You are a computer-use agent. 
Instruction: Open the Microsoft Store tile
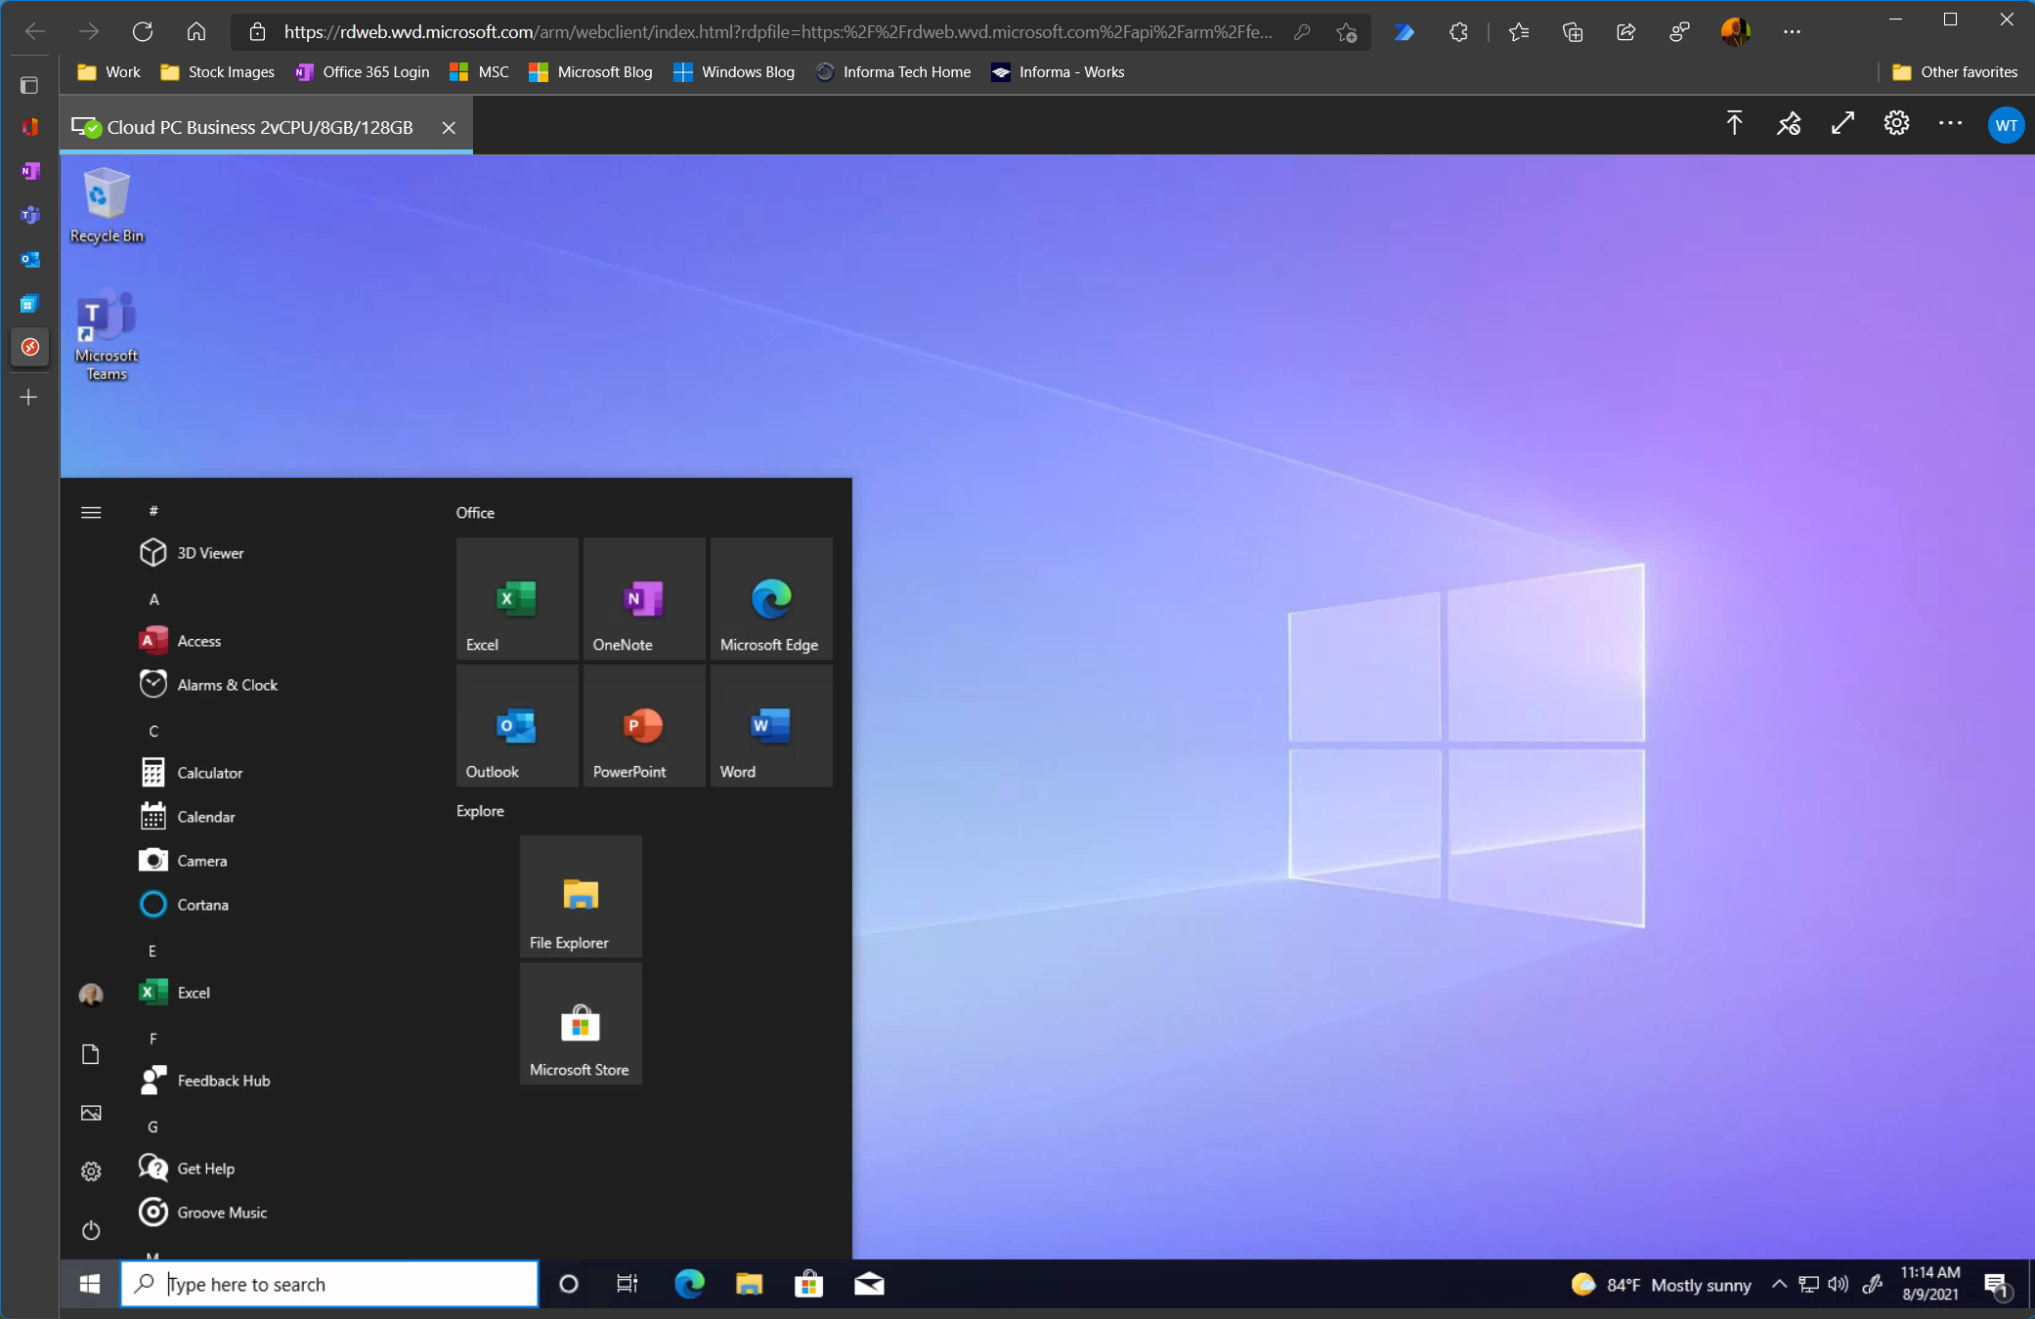[581, 1024]
